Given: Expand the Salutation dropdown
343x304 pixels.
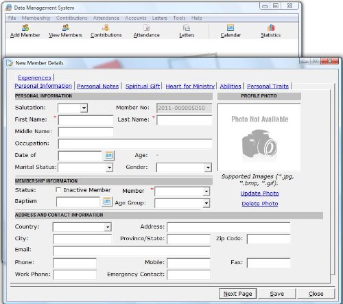Looking at the screenshot, I should pyautogui.click(x=84, y=108).
